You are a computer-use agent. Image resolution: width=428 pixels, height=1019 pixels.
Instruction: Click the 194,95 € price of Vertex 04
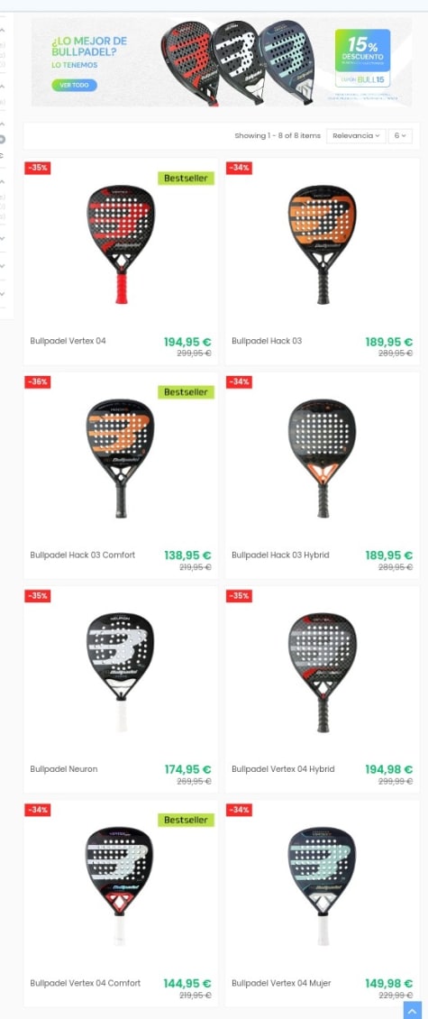187,342
